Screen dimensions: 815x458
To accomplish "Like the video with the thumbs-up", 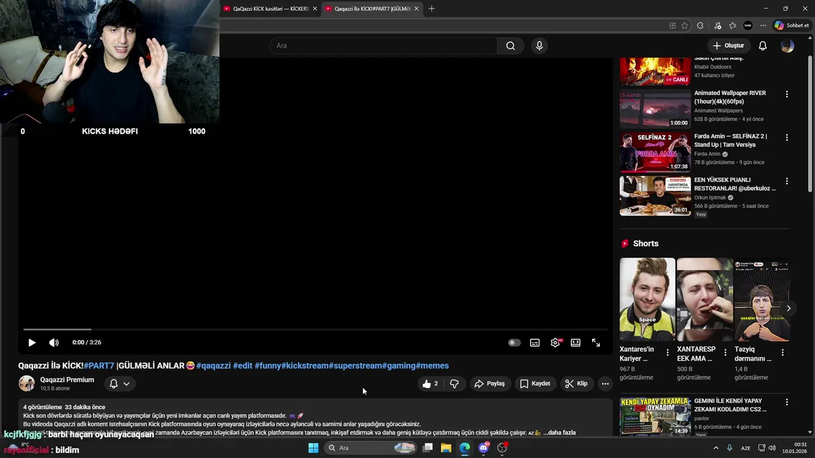I will (x=430, y=384).
